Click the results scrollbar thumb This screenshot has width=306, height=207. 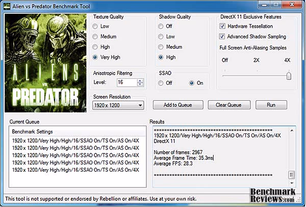[292, 175]
